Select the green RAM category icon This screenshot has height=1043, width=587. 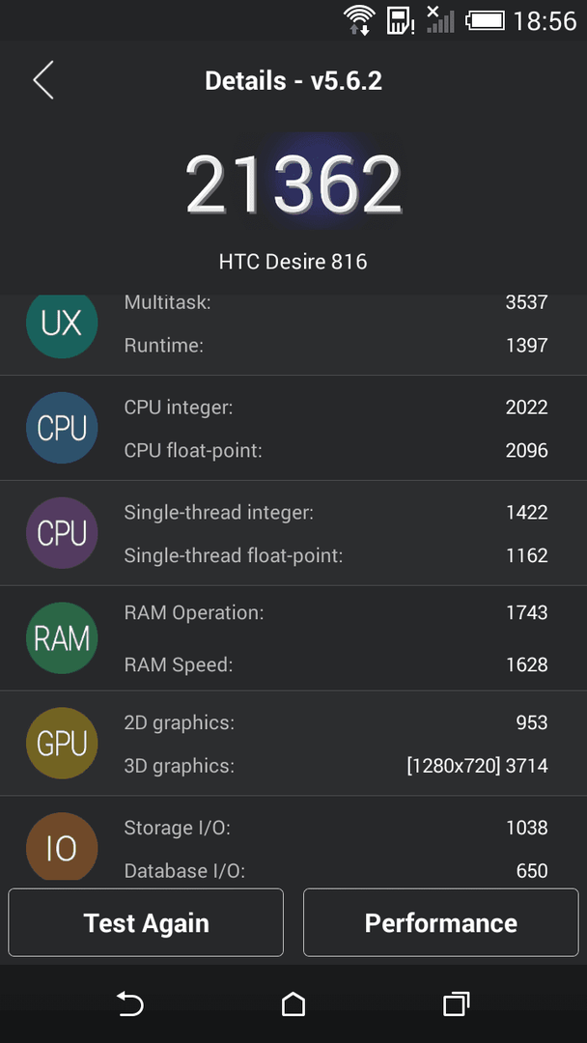click(62, 638)
